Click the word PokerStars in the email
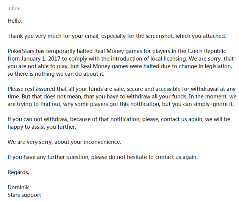This screenshot has height=201, width=239. tap(21, 51)
